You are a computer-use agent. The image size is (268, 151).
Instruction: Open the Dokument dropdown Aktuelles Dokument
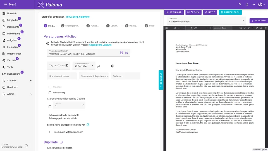207,20
